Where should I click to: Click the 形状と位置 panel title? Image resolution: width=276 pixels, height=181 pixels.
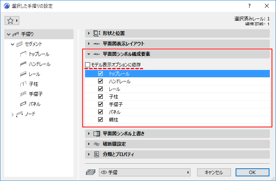[x=114, y=33]
